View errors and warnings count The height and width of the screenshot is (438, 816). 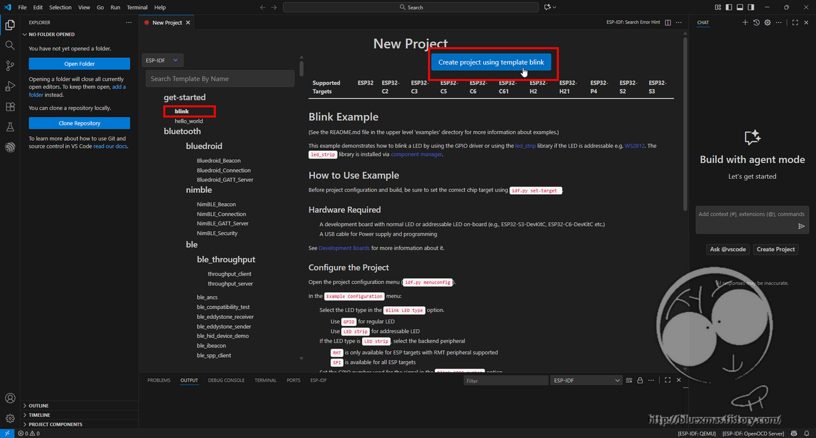29,433
